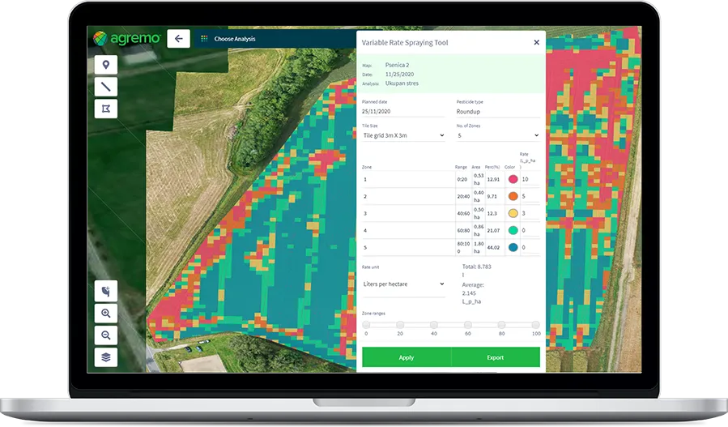
Task: Click the 60:80 range cell
Action: pos(463,230)
